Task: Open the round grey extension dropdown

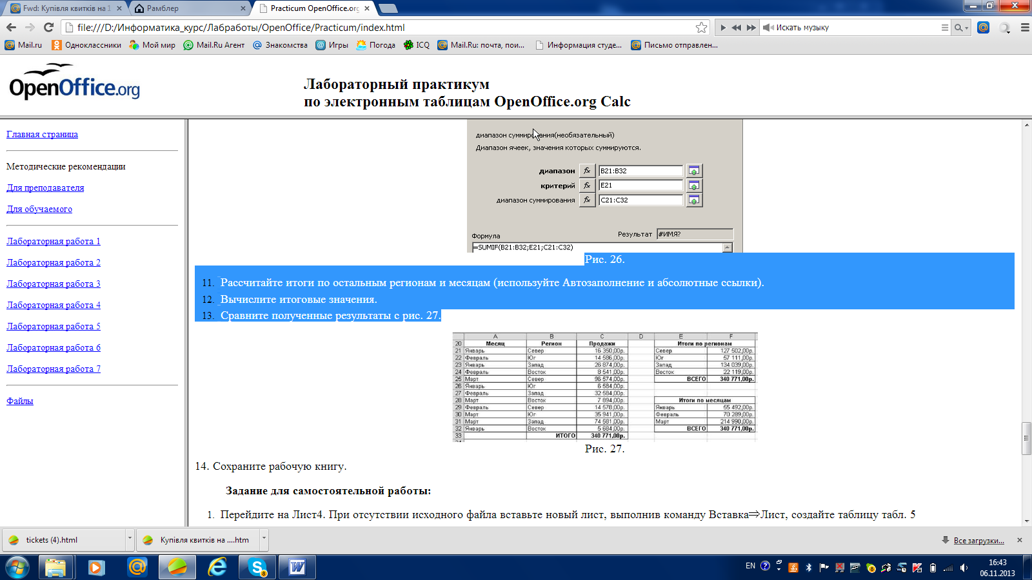Action: [x=1004, y=28]
